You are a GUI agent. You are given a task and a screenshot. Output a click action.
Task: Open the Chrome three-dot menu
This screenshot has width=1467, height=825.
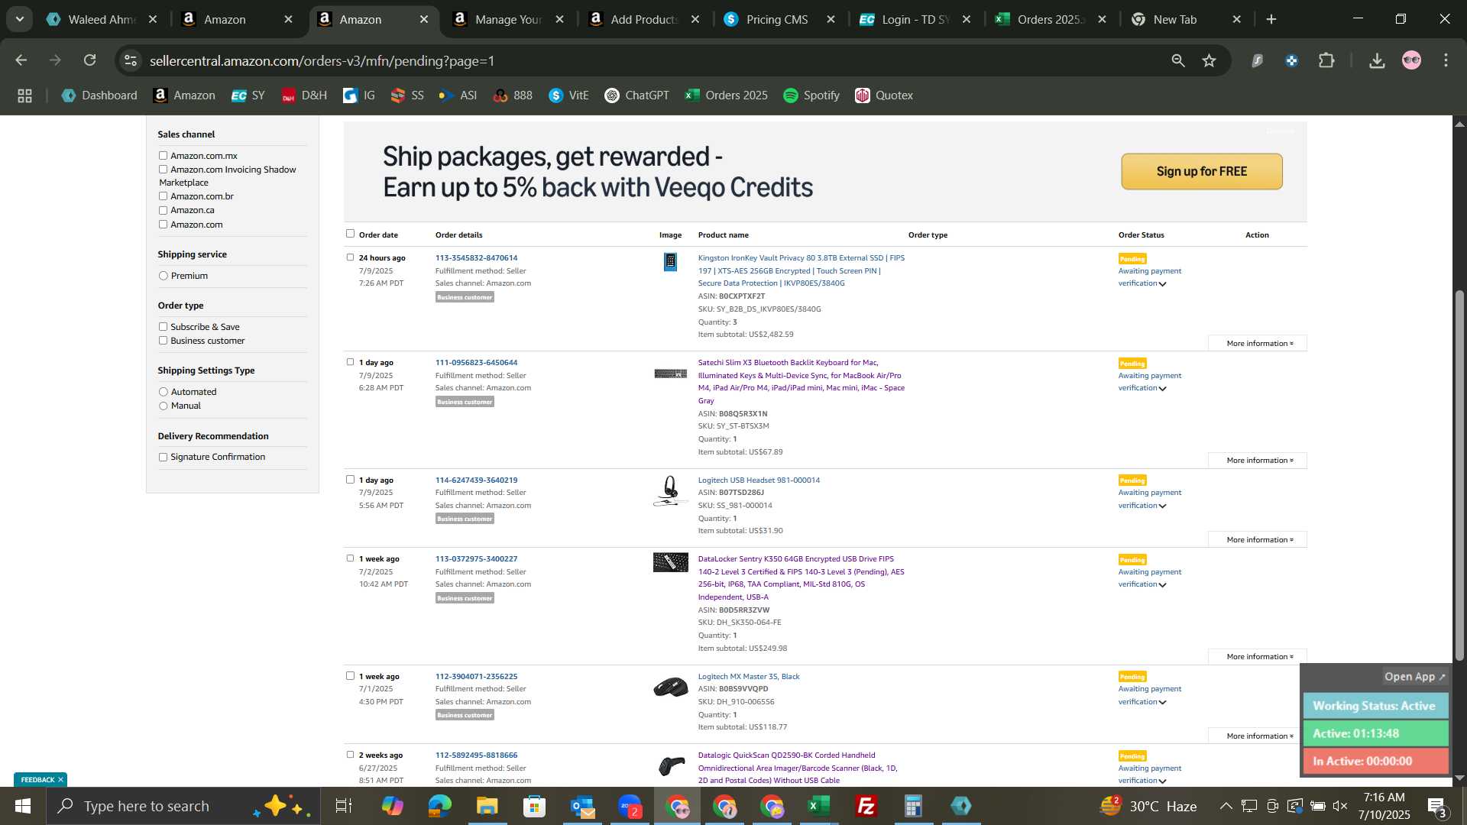(x=1446, y=60)
